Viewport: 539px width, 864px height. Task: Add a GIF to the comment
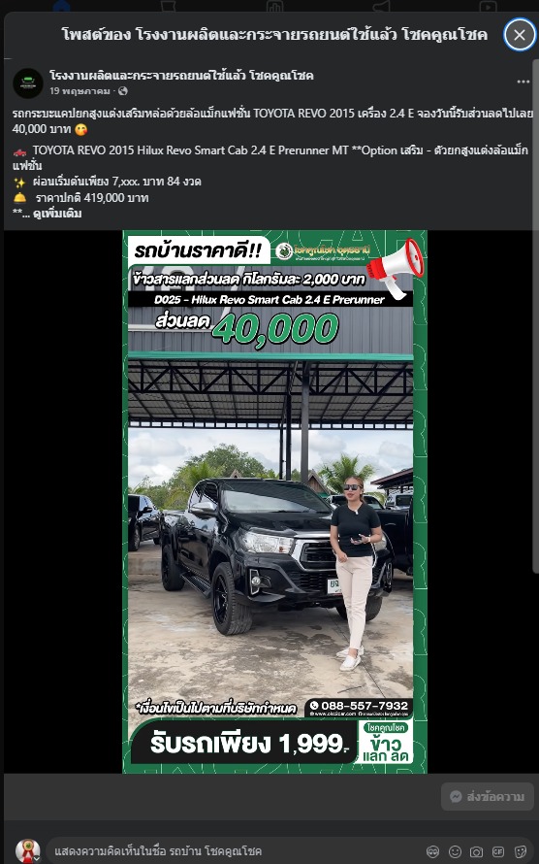pyautogui.click(x=498, y=852)
